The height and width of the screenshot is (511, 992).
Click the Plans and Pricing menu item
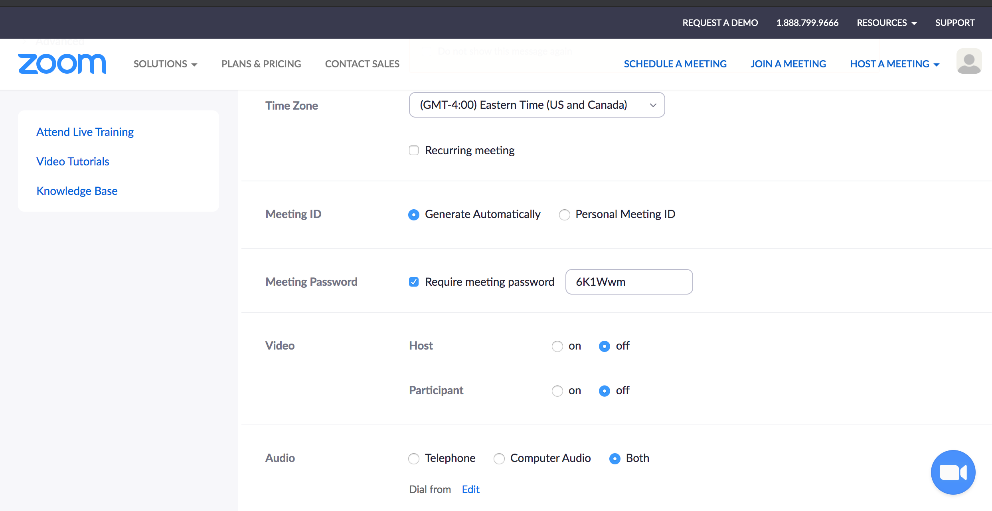tap(261, 64)
